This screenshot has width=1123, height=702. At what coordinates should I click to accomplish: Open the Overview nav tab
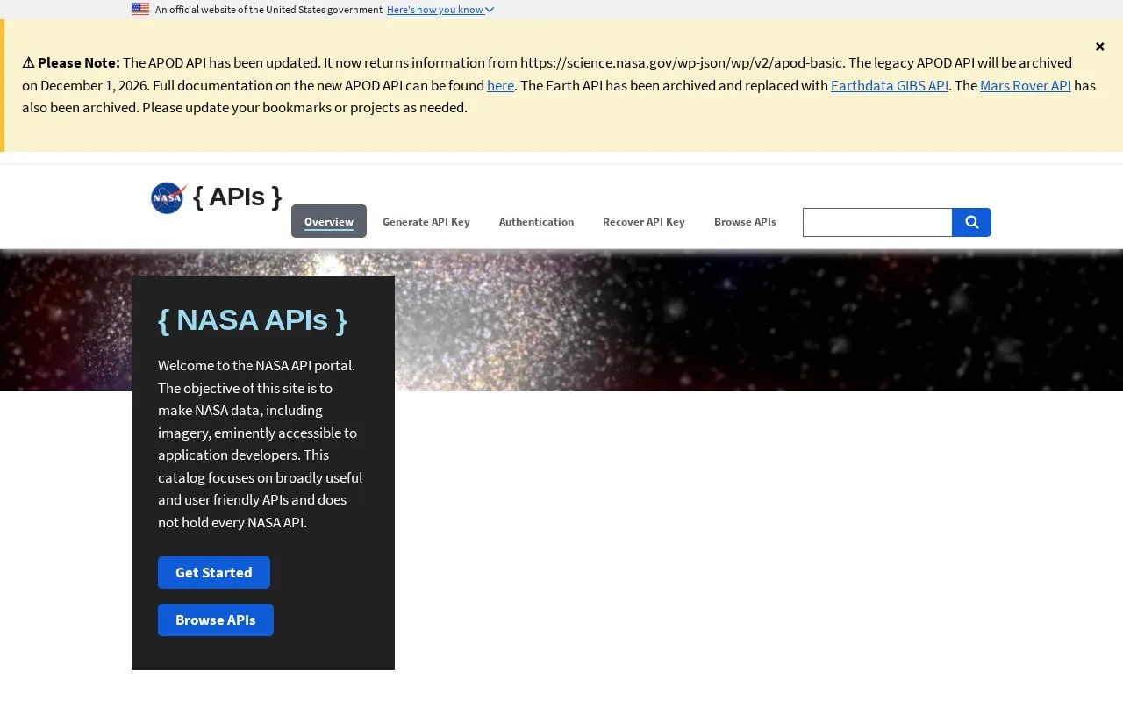click(329, 221)
